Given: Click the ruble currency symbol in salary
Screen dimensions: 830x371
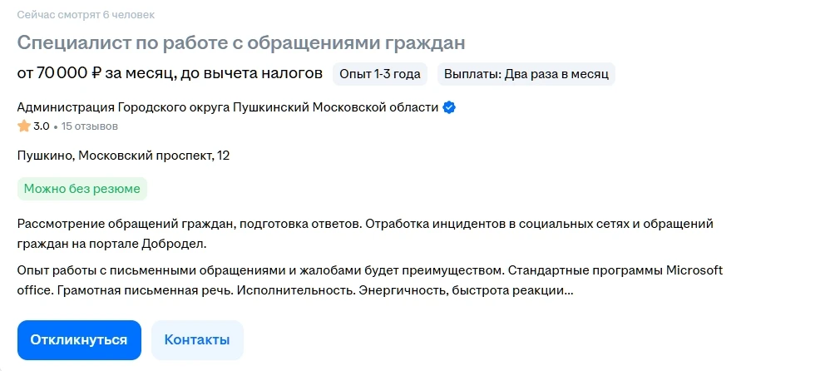Looking at the screenshot, I should pos(96,73).
